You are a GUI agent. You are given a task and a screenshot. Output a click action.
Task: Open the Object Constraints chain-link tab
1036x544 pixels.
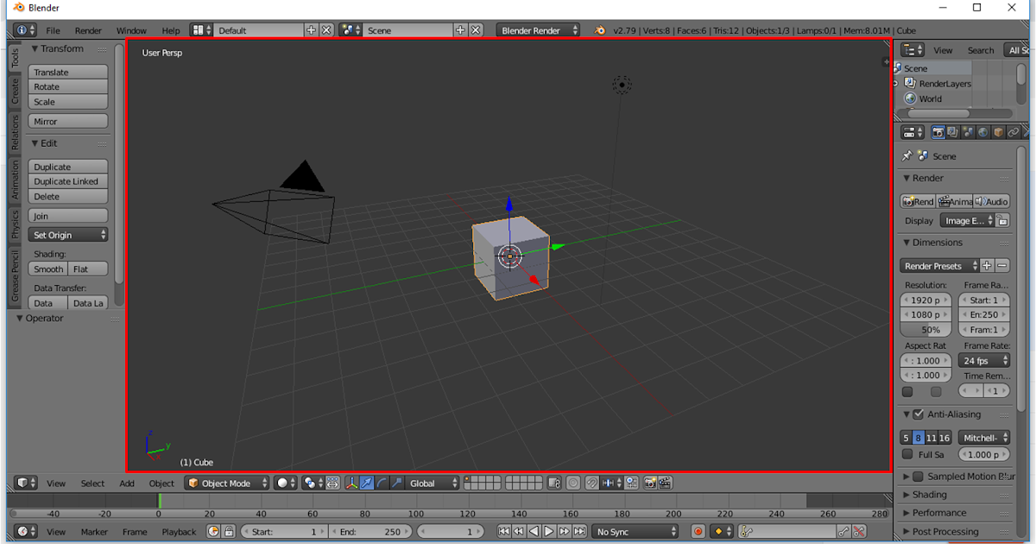pyautogui.click(x=1012, y=131)
